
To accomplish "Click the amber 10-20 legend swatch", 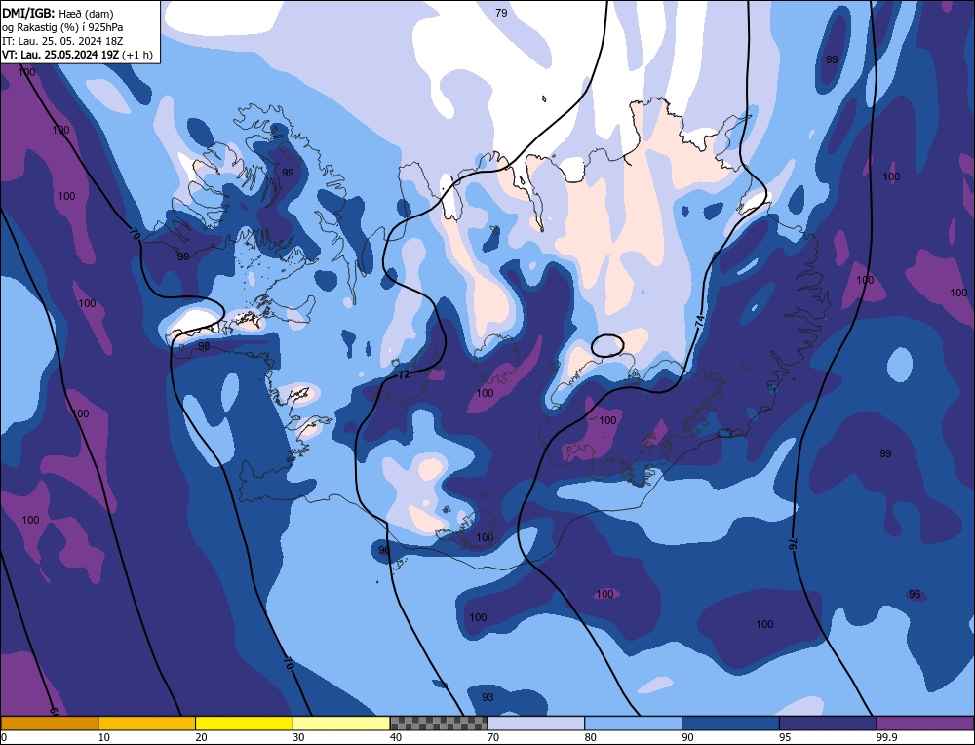I will click(147, 723).
